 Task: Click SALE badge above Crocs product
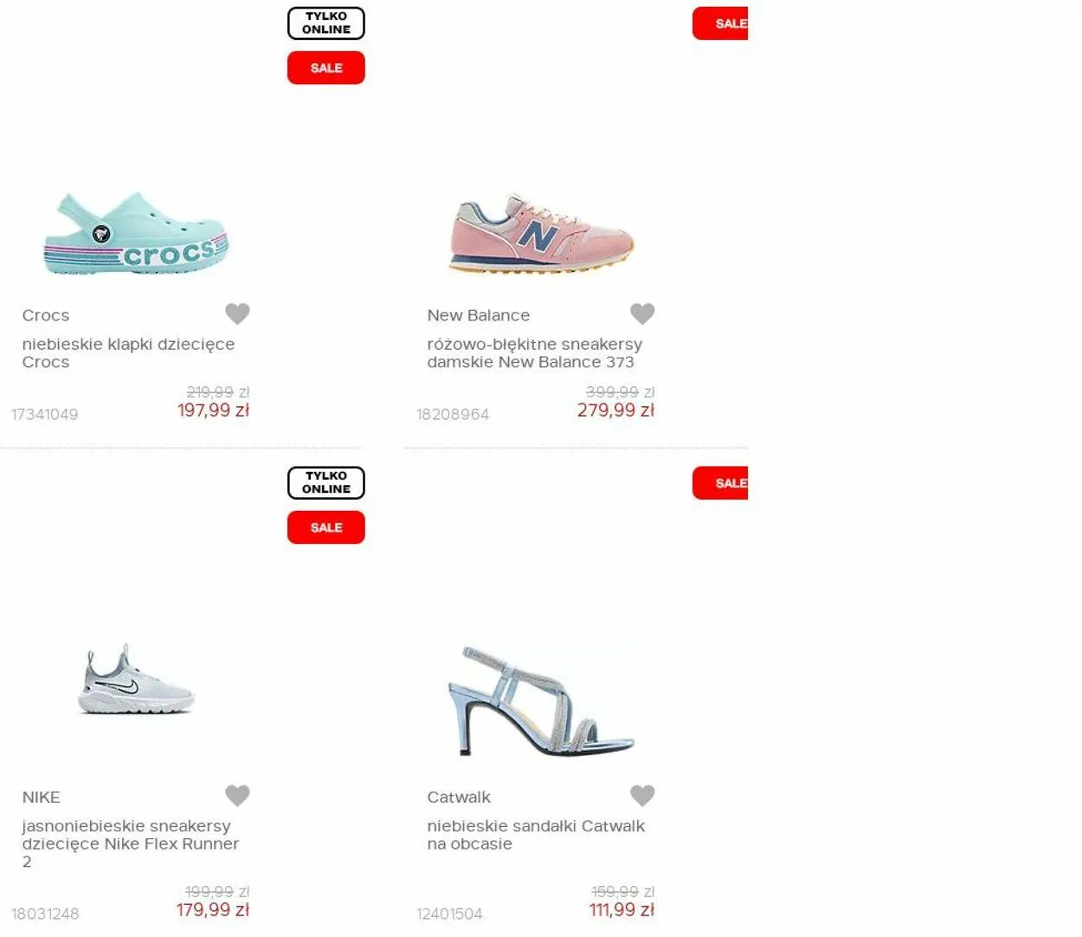pos(326,68)
